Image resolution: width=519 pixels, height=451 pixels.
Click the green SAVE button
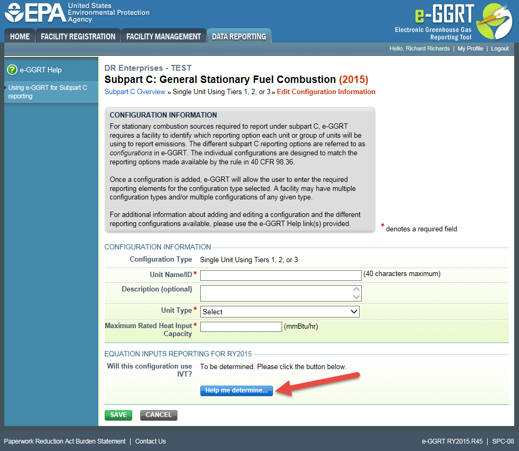click(x=118, y=415)
